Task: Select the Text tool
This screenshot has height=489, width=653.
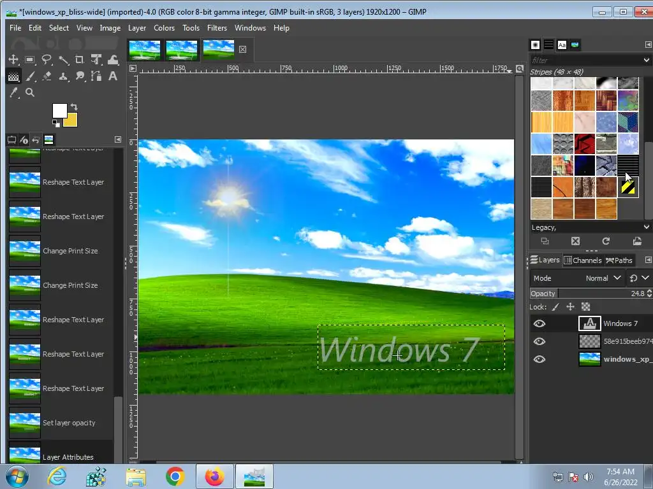Action: click(113, 76)
